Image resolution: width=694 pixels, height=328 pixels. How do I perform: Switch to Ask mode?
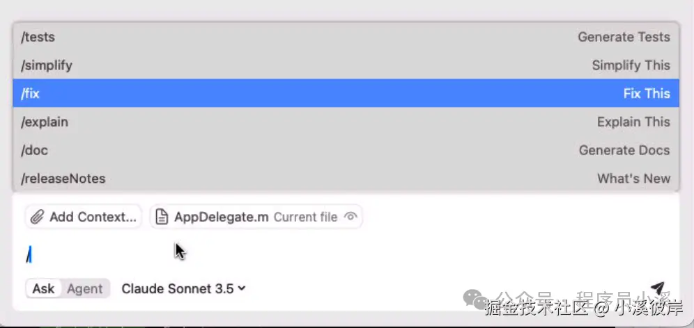point(43,288)
